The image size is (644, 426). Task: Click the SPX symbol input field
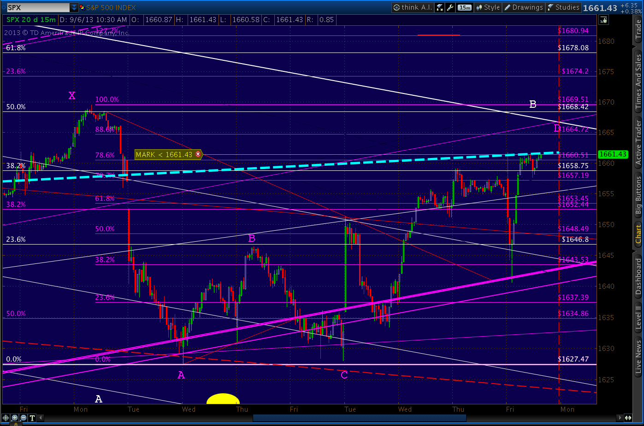pyautogui.click(x=38, y=8)
